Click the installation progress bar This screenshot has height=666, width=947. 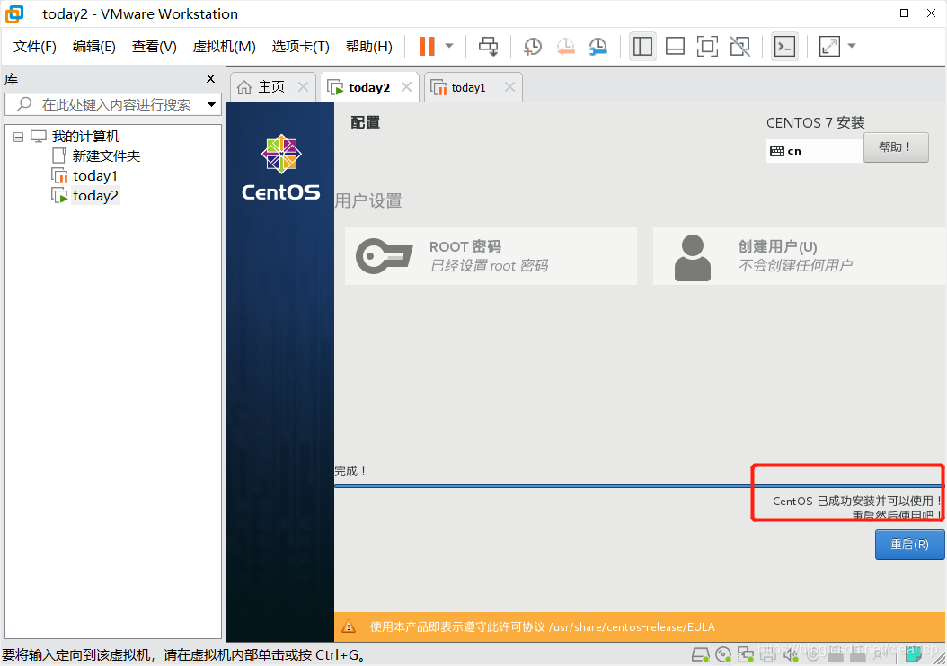coord(639,486)
